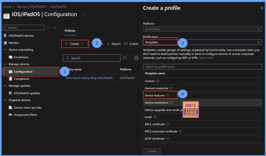Select the Email template row
Viewport: 266px width, 156px height.
202,117
